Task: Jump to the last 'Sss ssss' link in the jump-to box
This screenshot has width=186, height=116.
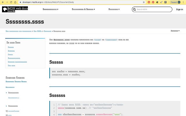Action: coord(11,66)
